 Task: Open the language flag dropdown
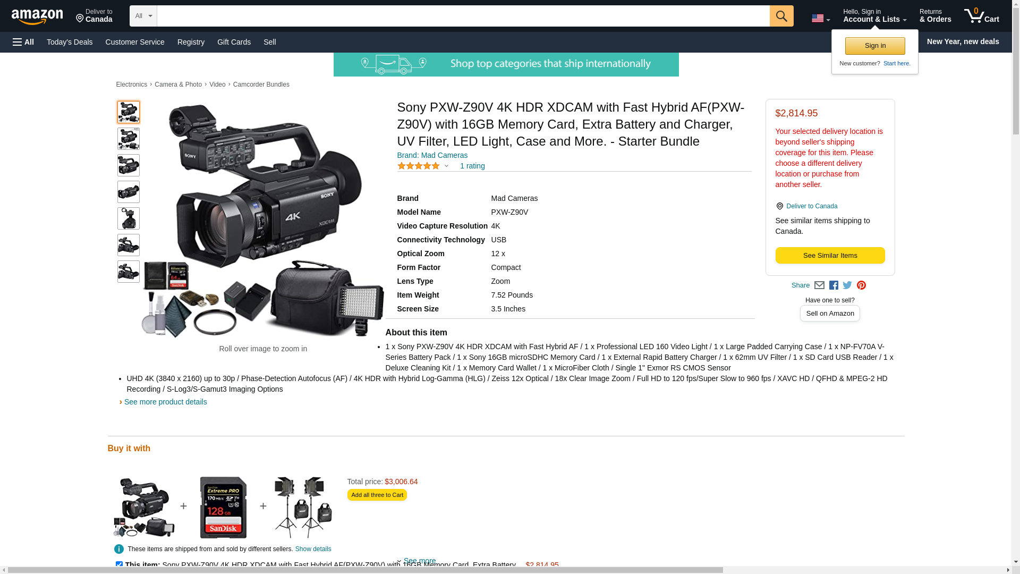tap(821, 18)
